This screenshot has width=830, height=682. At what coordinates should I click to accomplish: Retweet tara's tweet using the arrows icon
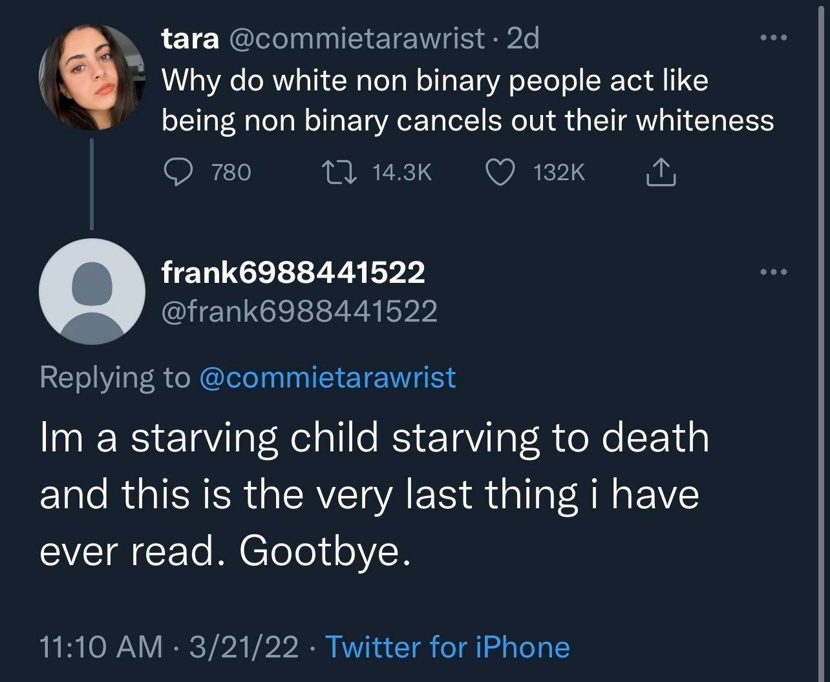[337, 171]
